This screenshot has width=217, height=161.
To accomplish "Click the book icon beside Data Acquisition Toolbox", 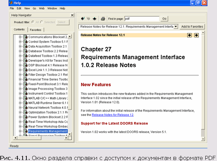I will [x=25, y=46].
